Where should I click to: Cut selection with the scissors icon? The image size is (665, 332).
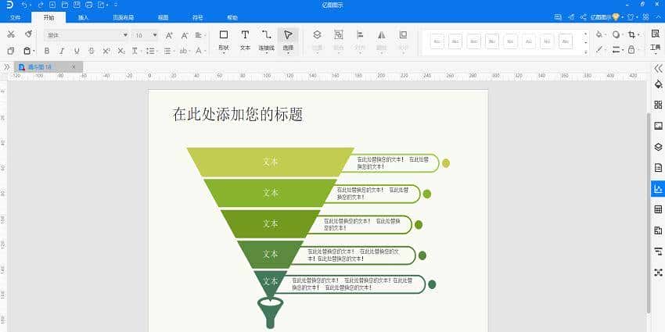tap(11, 34)
